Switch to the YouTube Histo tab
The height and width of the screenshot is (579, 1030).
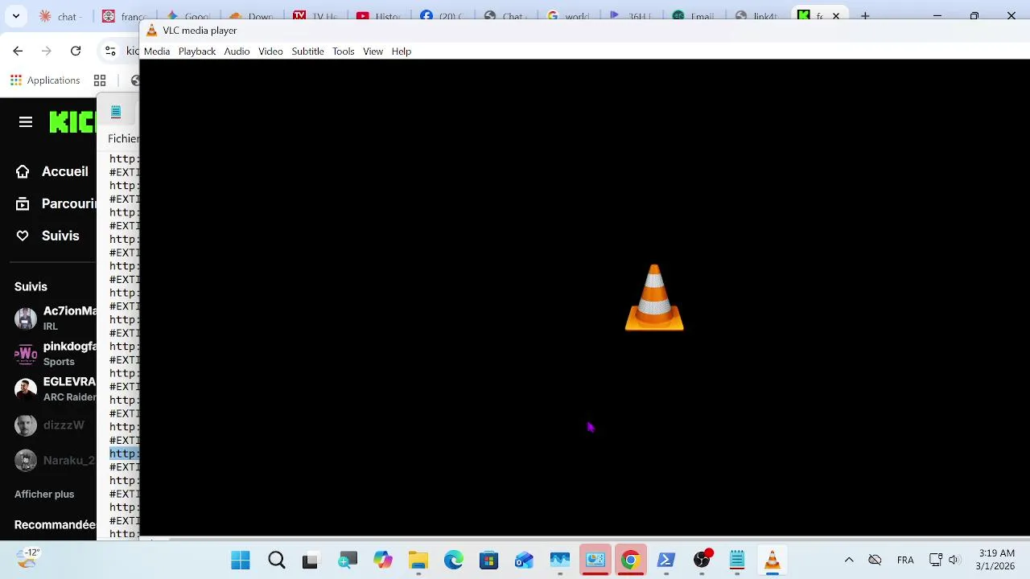coord(378,16)
